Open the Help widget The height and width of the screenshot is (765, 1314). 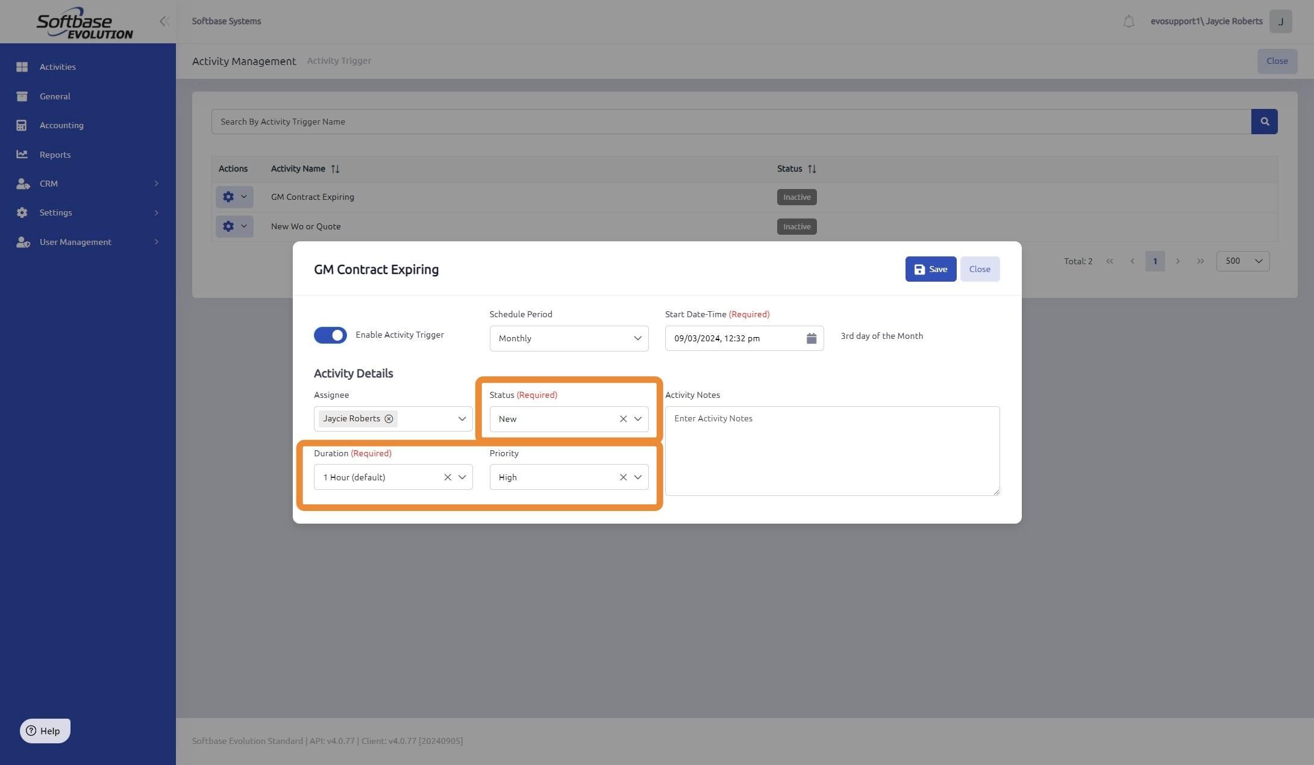45,731
